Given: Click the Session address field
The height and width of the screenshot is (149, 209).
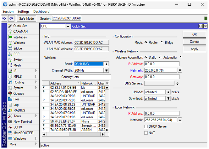Looking at the screenshot, I should pos(67,18).
